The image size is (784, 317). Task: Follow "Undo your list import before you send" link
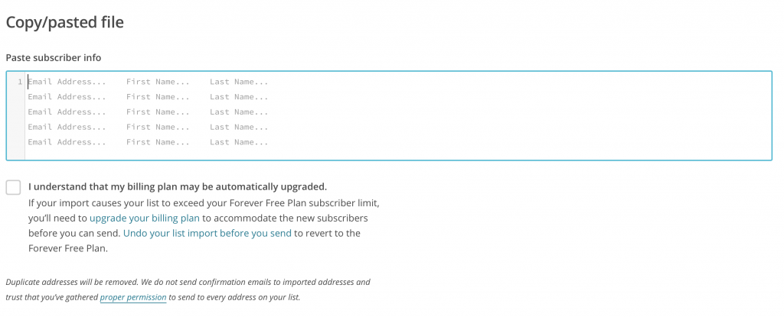coord(207,233)
